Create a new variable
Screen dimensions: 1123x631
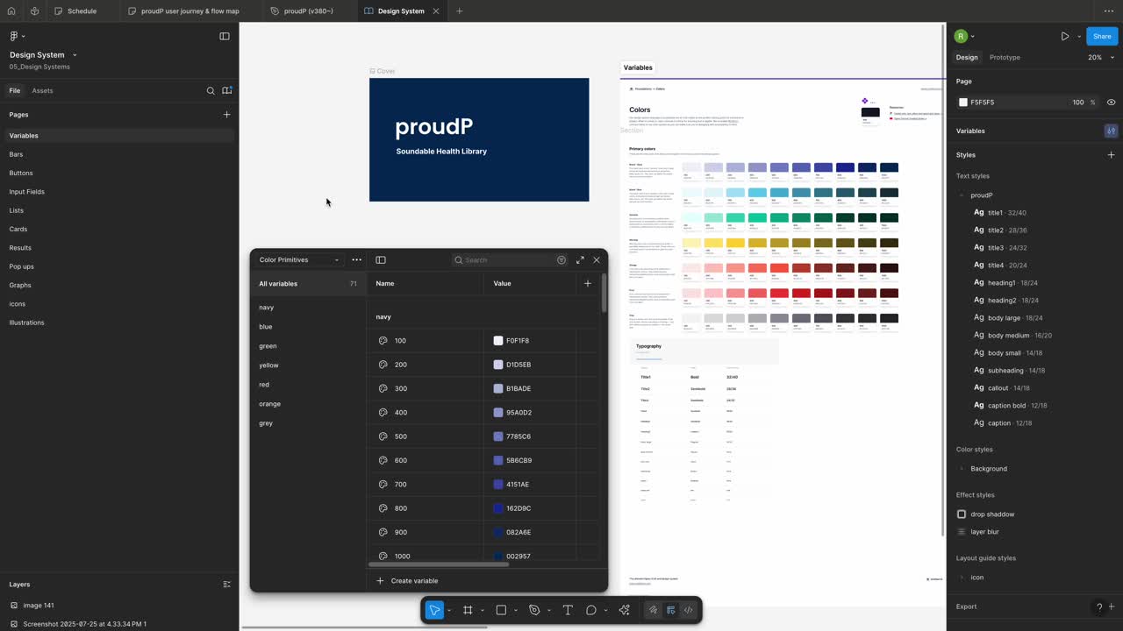(407, 580)
